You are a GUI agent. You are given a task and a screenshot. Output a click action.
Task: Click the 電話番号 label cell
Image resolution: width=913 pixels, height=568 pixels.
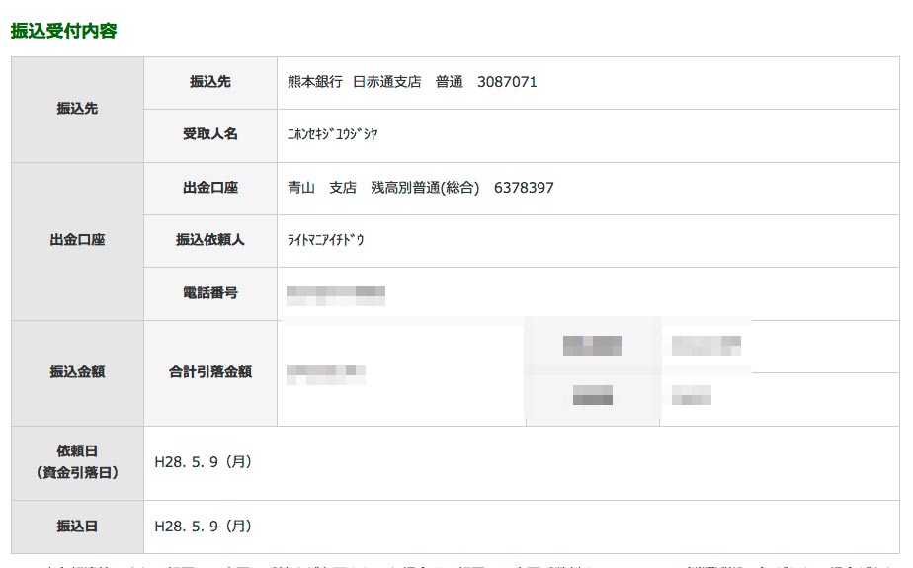point(210,293)
